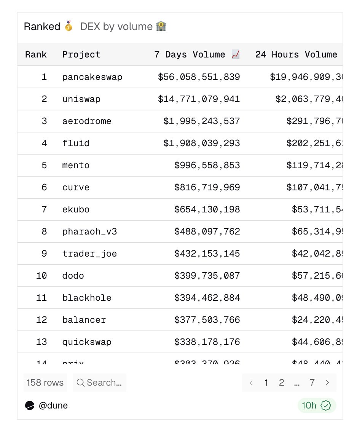Sort by the Project column header

(81, 54)
